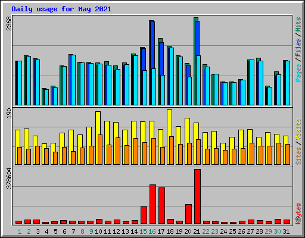Click day 25 on the x-axis
Image resolution: width=305 pixels, height=238 pixels.
tap(232, 231)
